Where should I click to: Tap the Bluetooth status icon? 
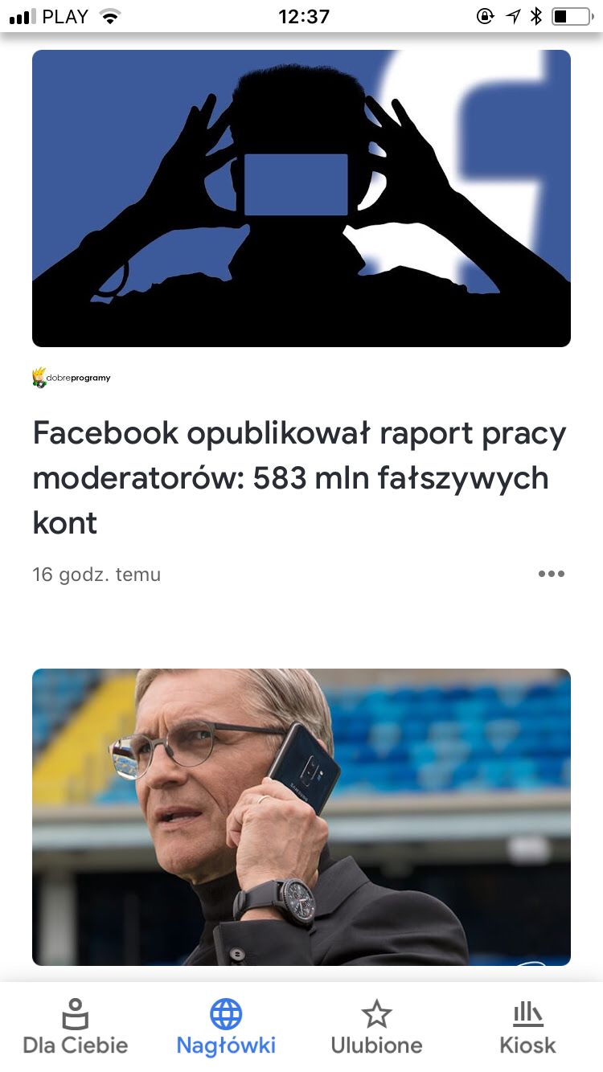coord(535,16)
